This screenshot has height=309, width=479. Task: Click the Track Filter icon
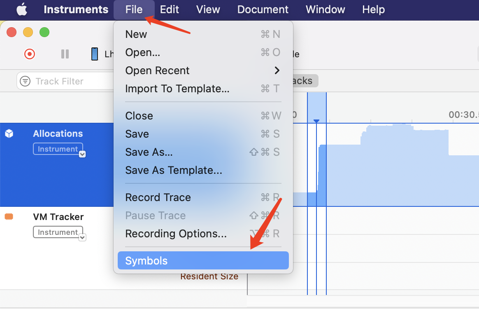(x=26, y=81)
